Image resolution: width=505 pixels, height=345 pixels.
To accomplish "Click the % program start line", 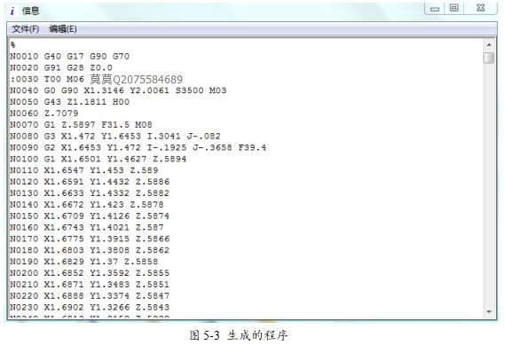I will 12,44.
